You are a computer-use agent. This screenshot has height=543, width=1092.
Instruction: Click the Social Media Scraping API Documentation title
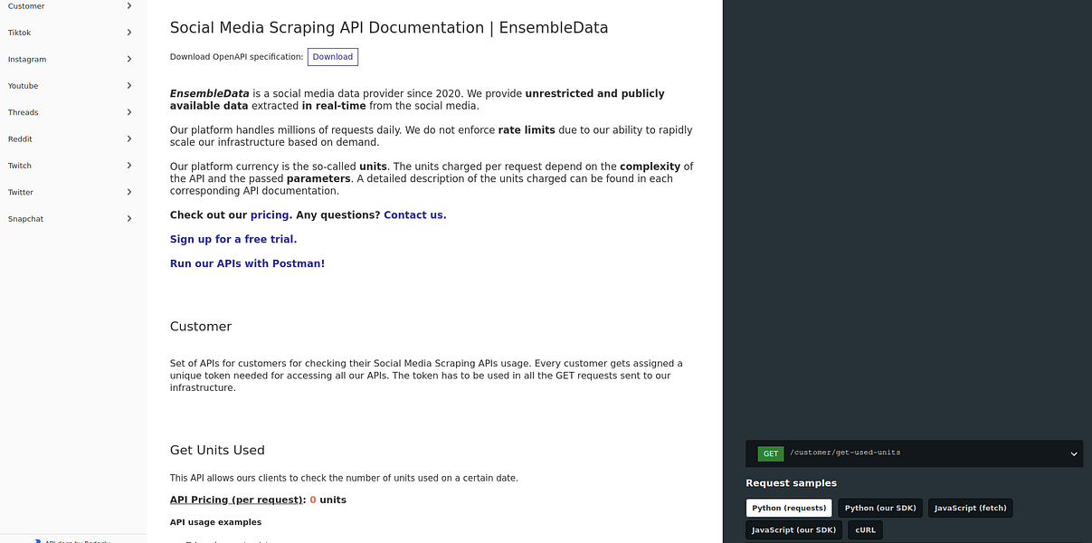pos(389,28)
